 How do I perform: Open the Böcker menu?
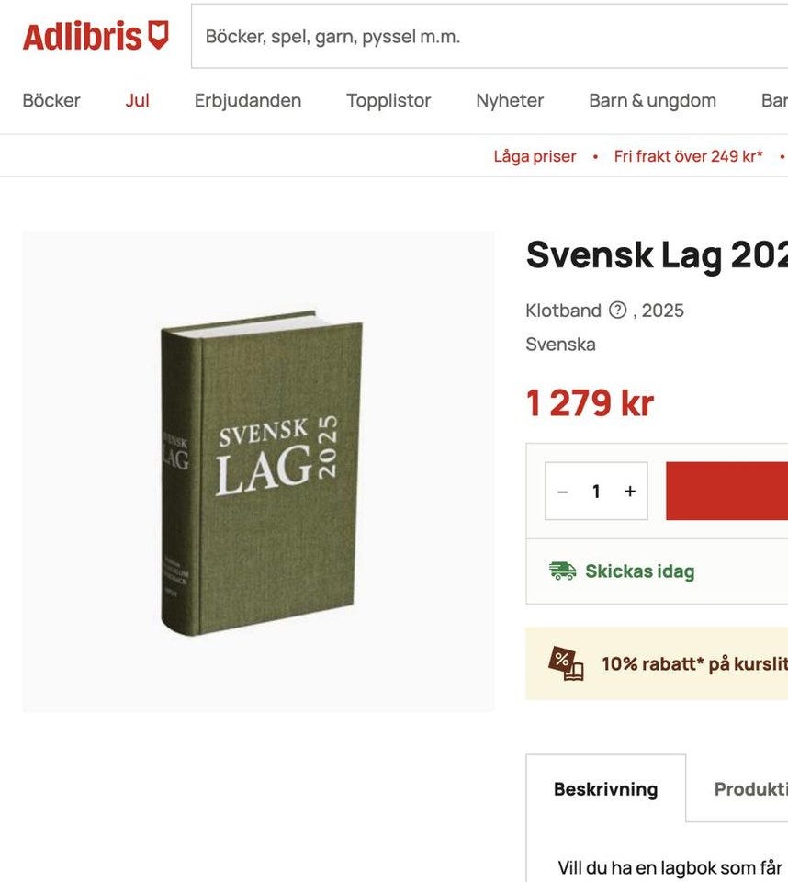(51, 101)
